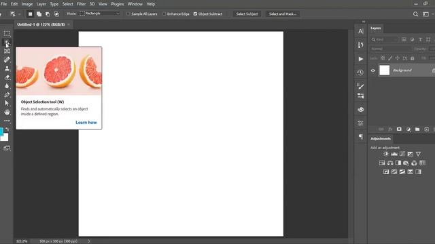The height and width of the screenshot is (244, 435).
Task: Disable Object Subtract checkbox
Action: 195,14
